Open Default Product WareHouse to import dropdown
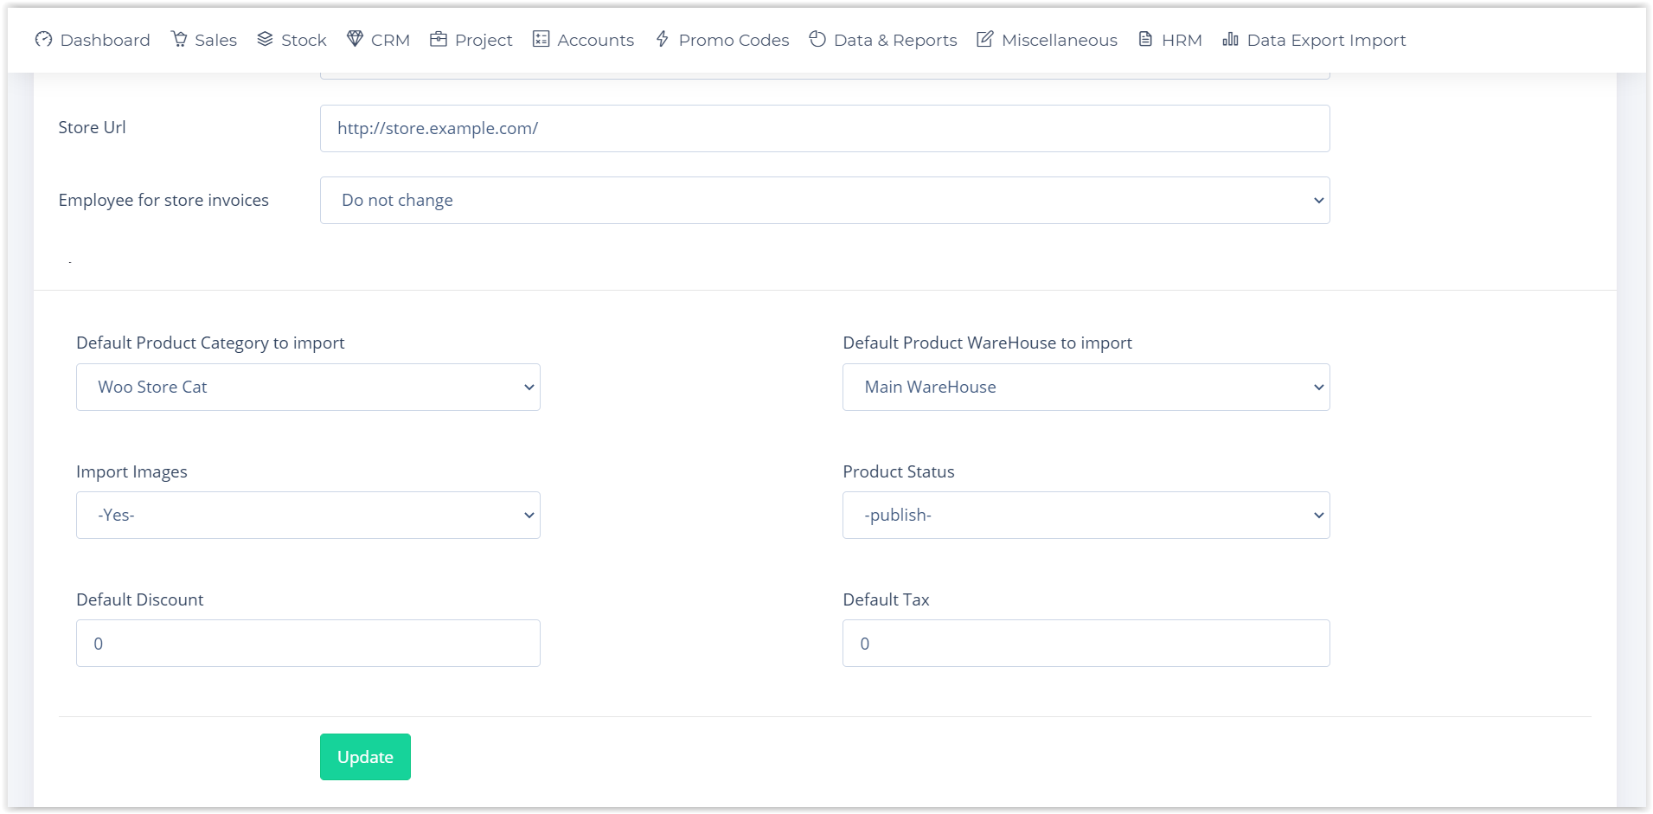 point(1086,388)
